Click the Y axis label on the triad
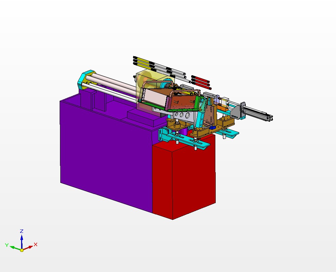The width and height of the screenshot is (336, 272). point(7,245)
